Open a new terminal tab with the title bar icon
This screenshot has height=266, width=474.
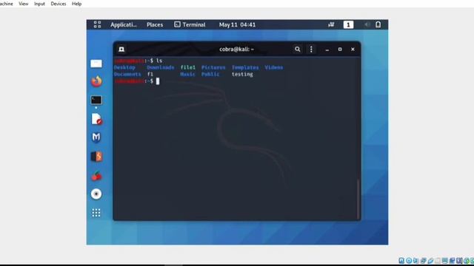pyautogui.click(x=121, y=50)
